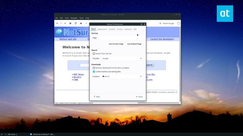Open the File menu
The image size is (243, 136).
point(57,18)
